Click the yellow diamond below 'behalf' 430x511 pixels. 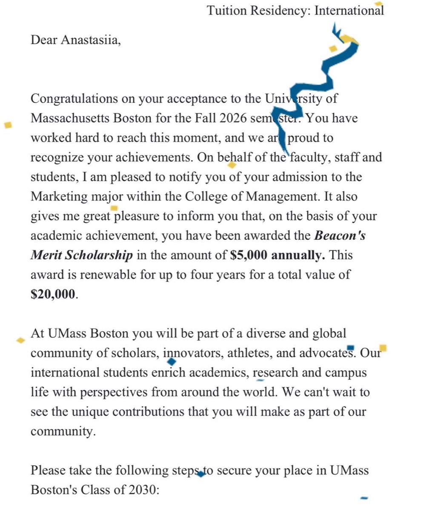click(232, 164)
